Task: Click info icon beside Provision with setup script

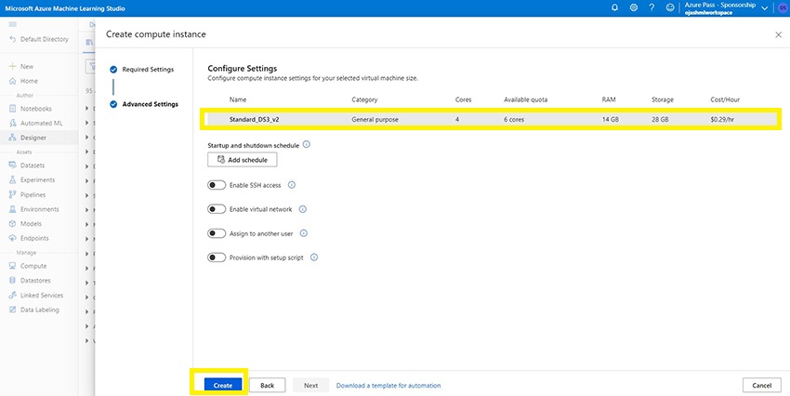Action: pos(314,257)
